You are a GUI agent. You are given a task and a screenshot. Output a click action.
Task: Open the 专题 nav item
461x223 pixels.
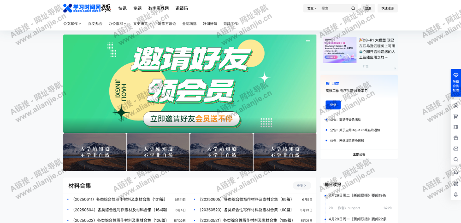[x=137, y=8]
